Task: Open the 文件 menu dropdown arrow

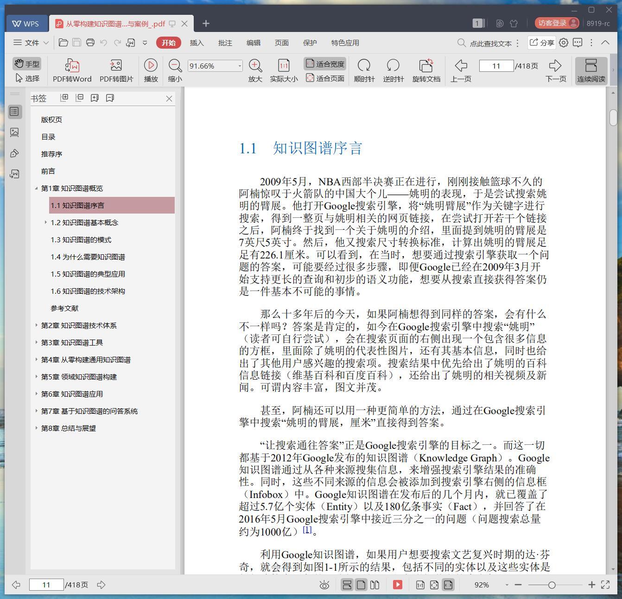Action: (x=46, y=43)
